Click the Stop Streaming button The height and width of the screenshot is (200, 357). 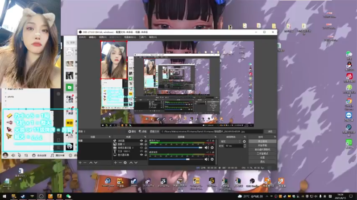pos(262,141)
